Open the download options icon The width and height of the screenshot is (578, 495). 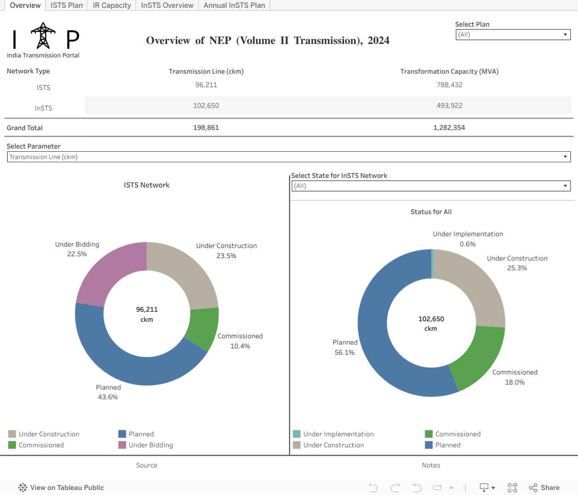pos(487,488)
